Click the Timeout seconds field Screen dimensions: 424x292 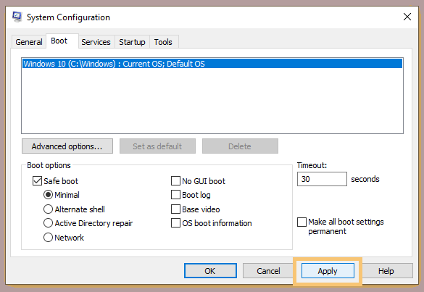(x=322, y=179)
